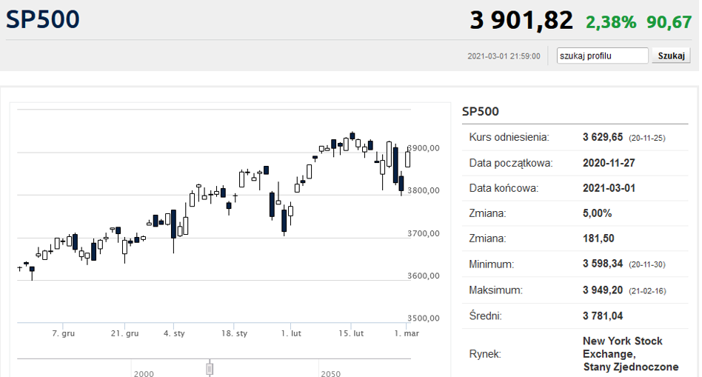This screenshot has height=377, width=702.
Task: Click the '1. mar' date axis label
Action: 407,333
